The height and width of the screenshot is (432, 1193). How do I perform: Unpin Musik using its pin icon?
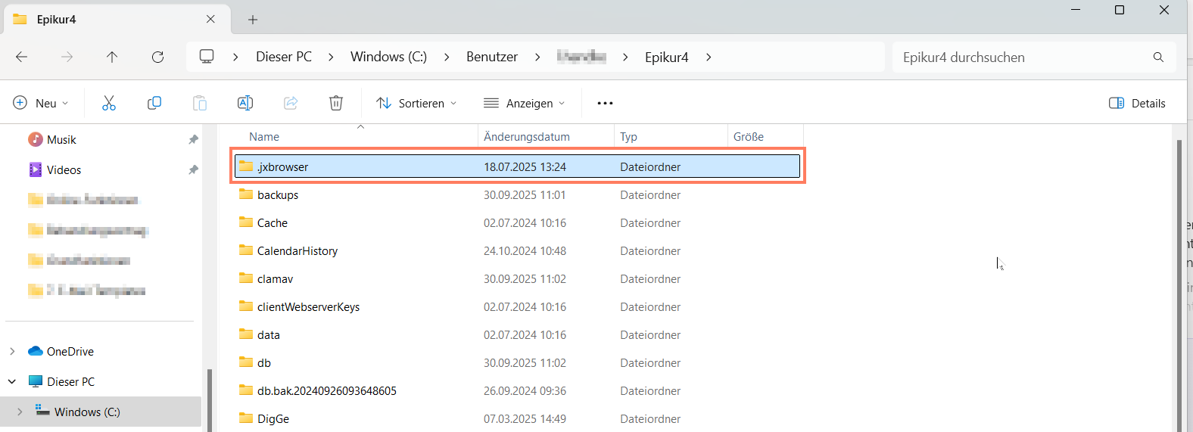pyautogui.click(x=193, y=139)
